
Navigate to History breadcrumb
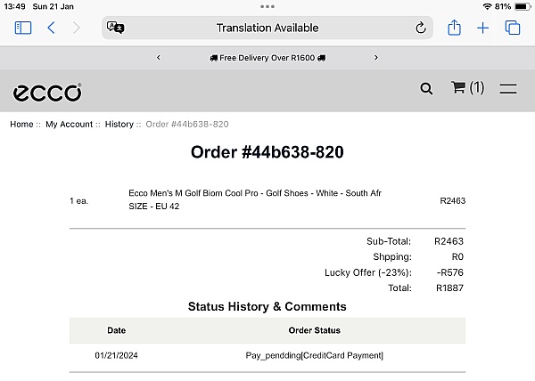[x=119, y=125]
